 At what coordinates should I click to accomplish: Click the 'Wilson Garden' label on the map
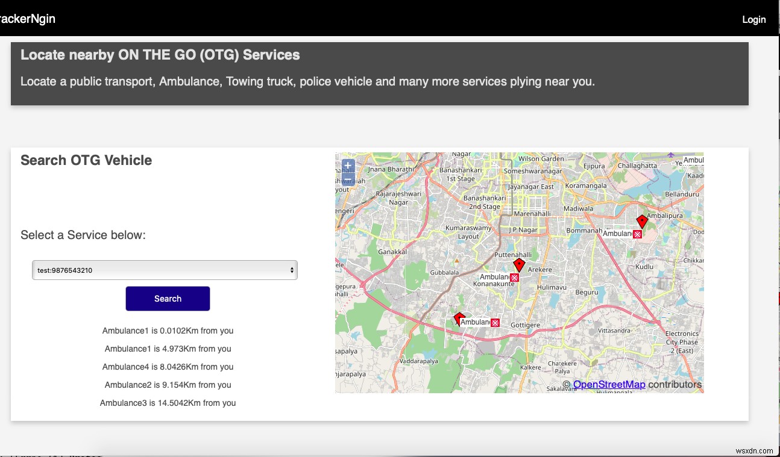(541, 159)
